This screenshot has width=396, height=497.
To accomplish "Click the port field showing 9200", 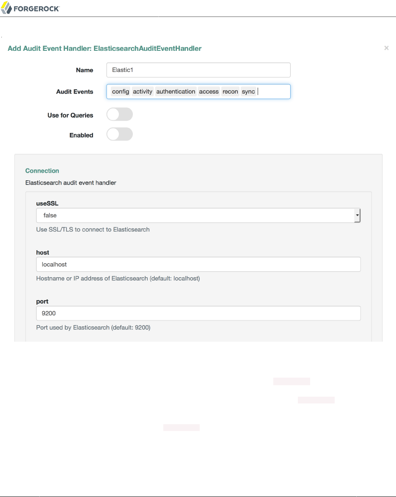I will pyautogui.click(x=198, y=313).
